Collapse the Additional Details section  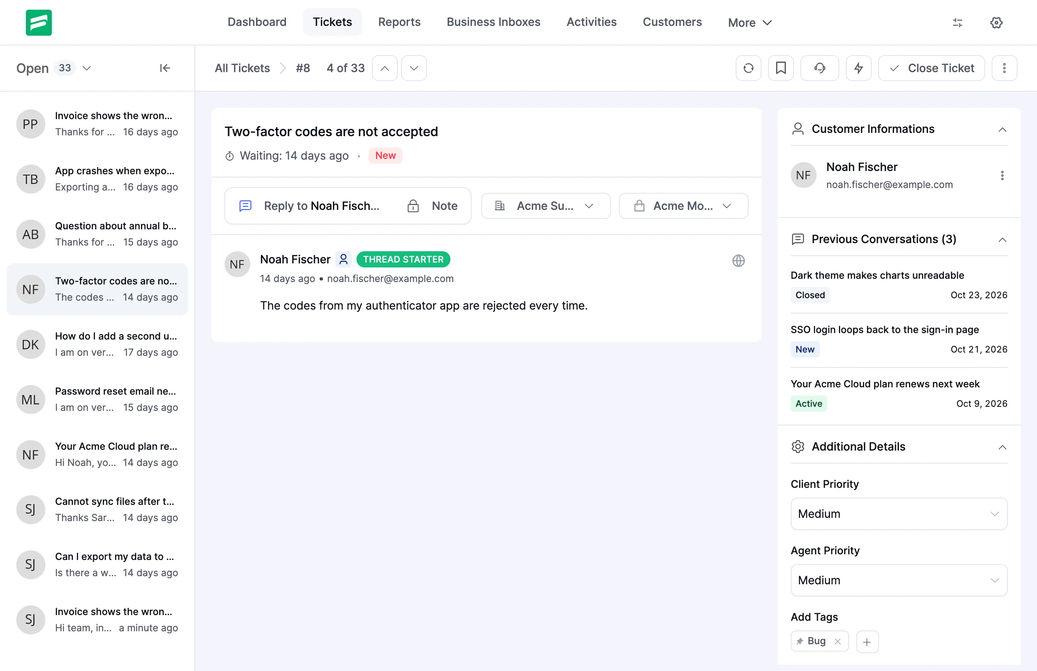click(x=1002, y=447)
